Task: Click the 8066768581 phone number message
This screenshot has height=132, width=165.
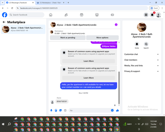Action: pyautogui.click(x=62, y=101)
